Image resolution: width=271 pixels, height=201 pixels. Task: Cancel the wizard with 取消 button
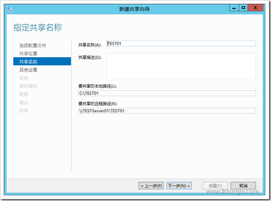tap(243, 186)
